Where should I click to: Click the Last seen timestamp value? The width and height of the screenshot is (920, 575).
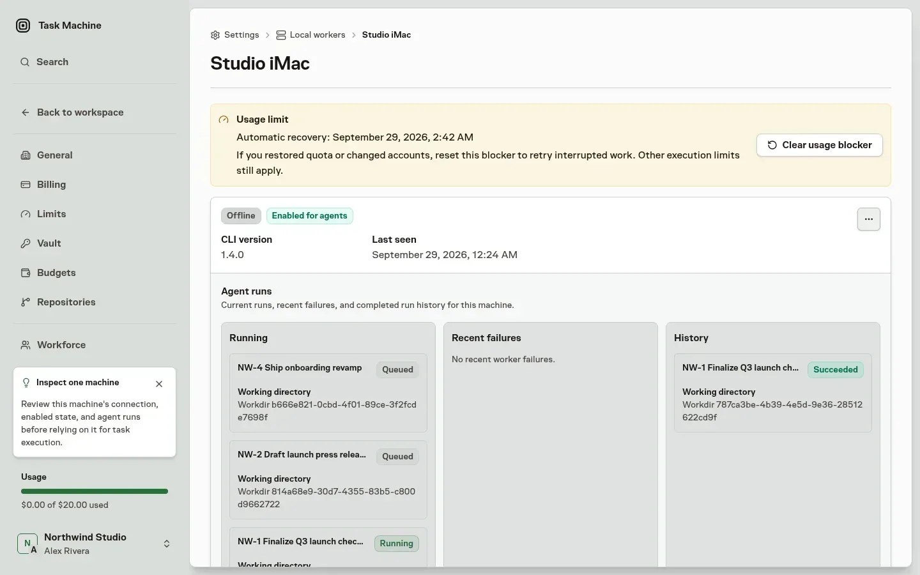pos(445,255)
